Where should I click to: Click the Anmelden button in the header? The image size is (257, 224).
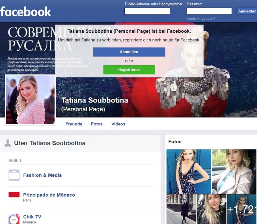click(247, 11)
